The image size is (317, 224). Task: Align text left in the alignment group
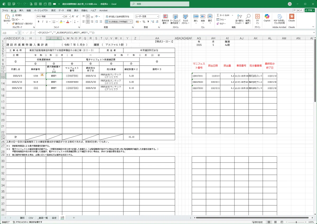pos(84,22)
